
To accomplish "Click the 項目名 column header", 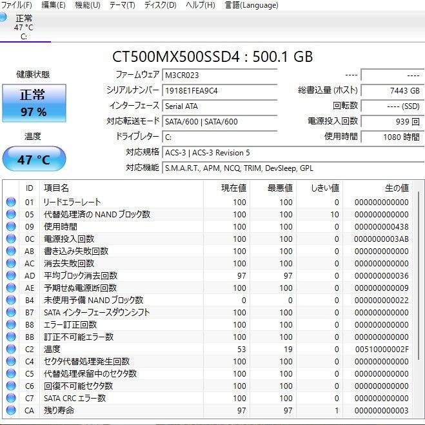I will [x=121, y=188].
